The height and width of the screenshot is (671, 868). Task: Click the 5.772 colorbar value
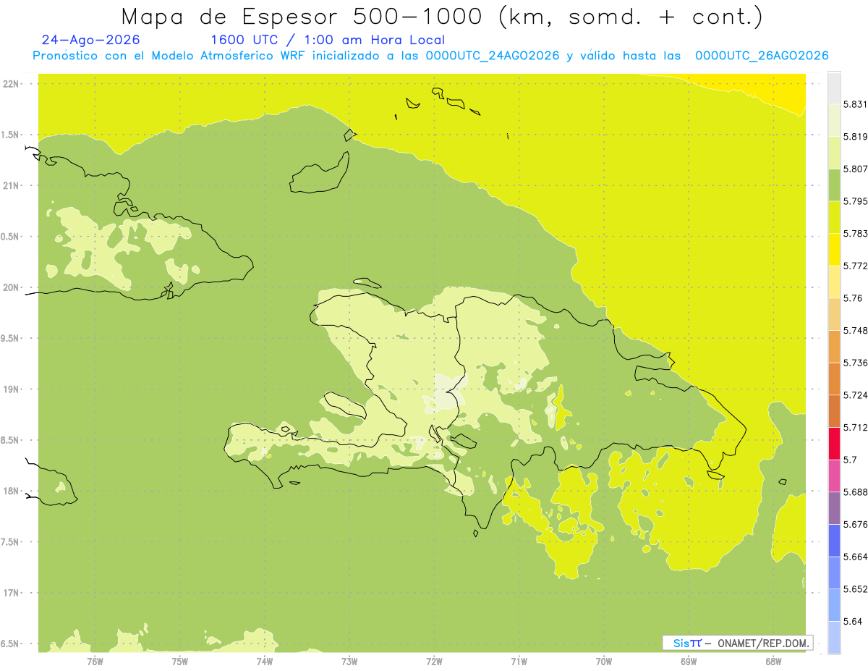855,266
